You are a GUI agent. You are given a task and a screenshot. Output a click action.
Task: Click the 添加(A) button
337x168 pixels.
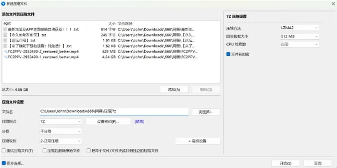(174, 89)
